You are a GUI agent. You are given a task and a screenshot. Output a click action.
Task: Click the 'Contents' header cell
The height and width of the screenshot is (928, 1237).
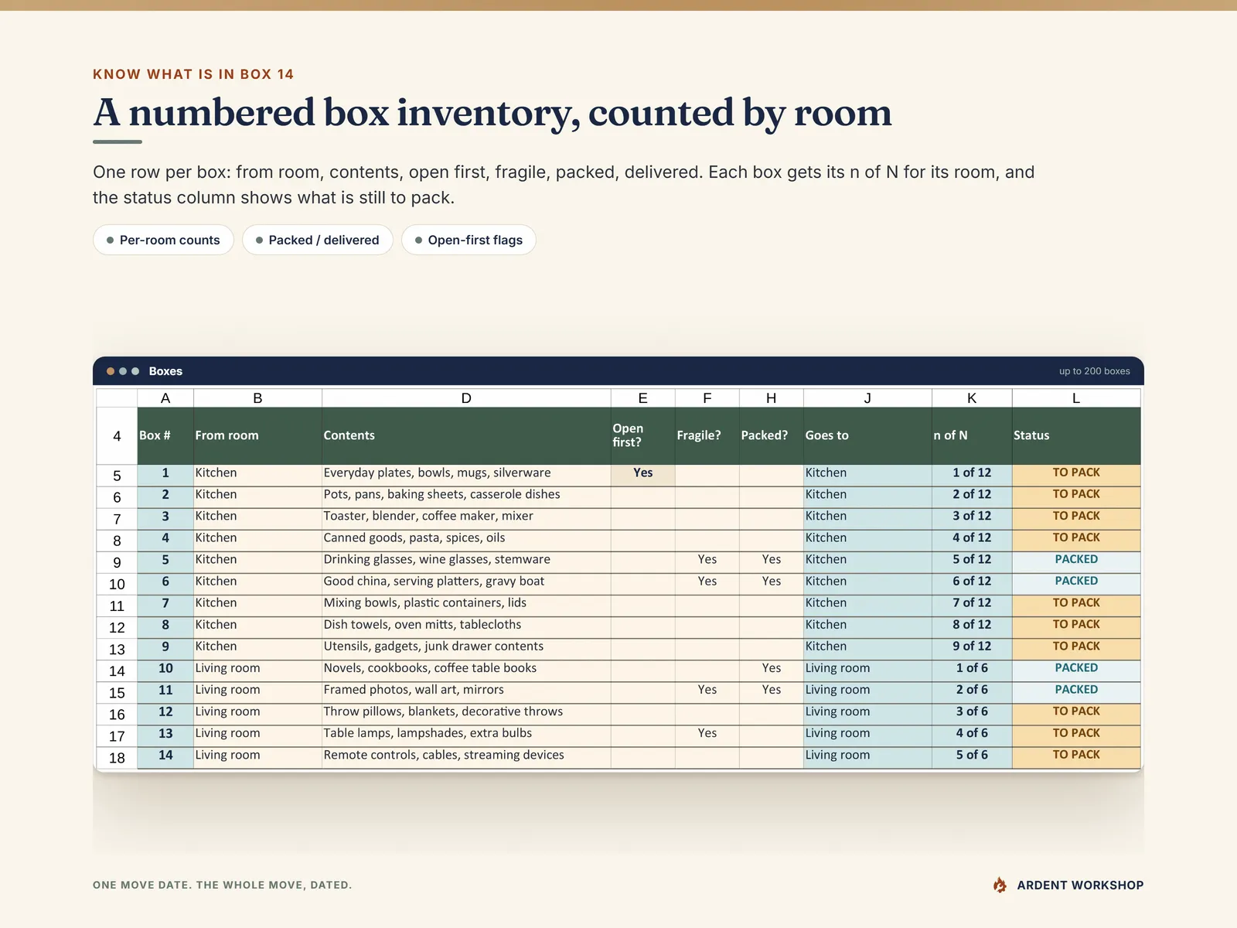[x=466, y=435]
